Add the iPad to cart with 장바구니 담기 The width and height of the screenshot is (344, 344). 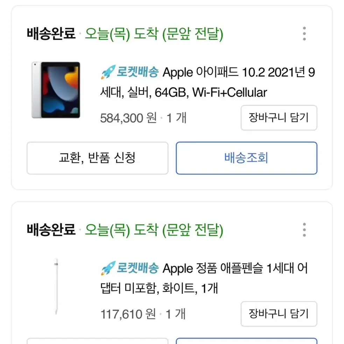pos(279,118)
